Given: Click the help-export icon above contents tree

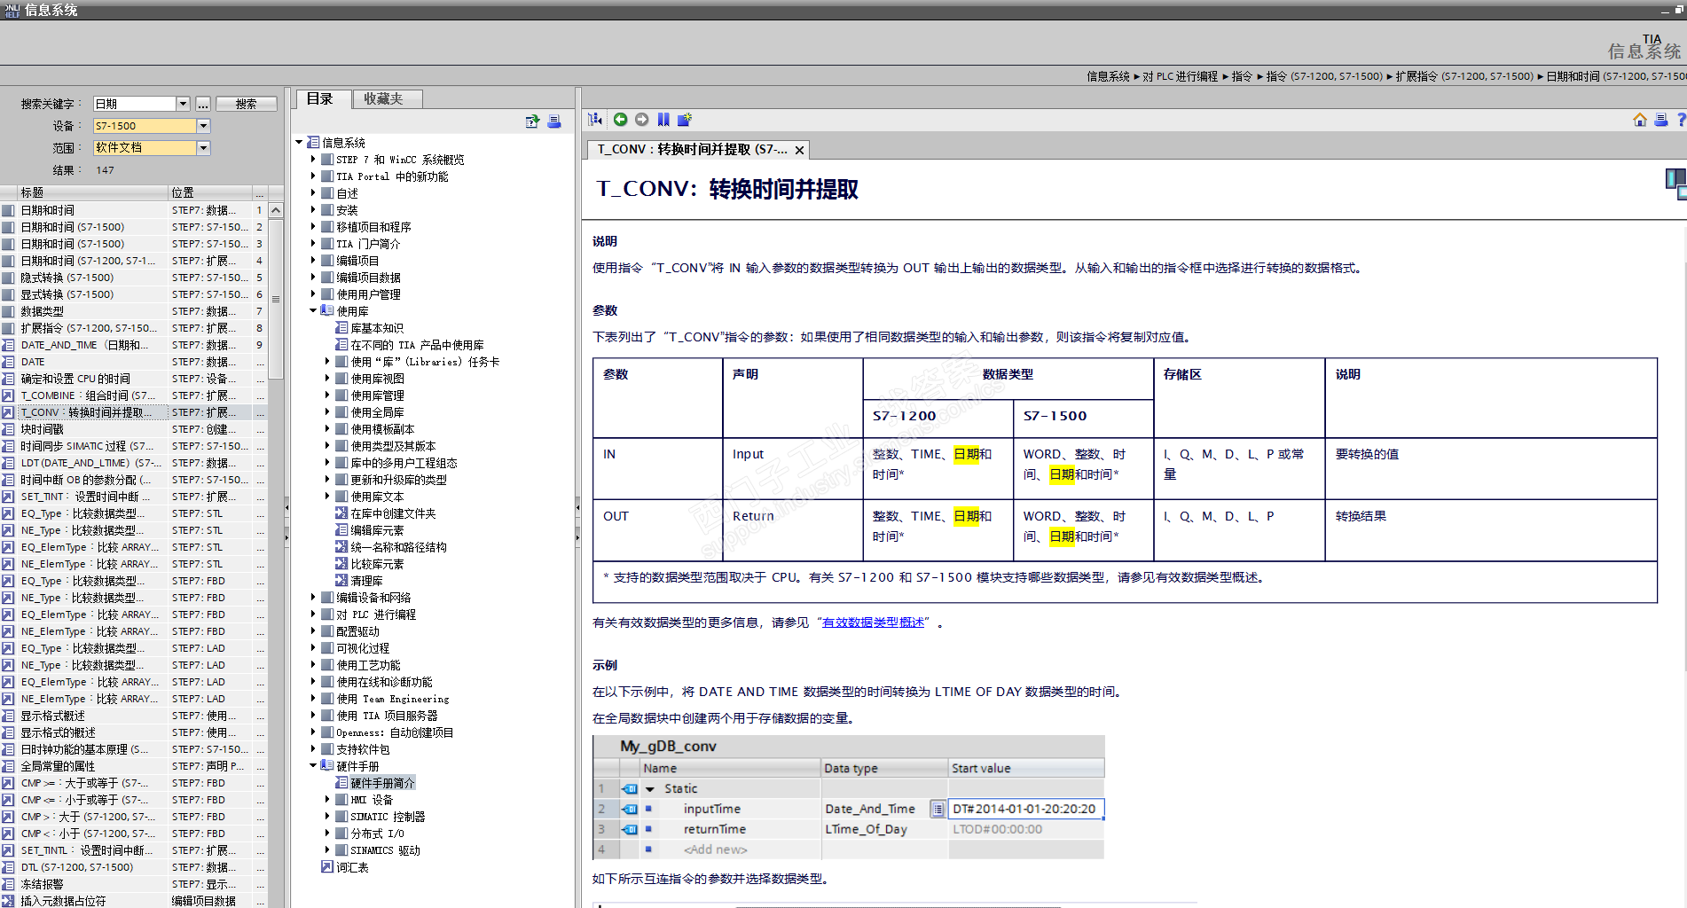Looking at the screenshot, I should pyautogui.click(x=532, y=121).
